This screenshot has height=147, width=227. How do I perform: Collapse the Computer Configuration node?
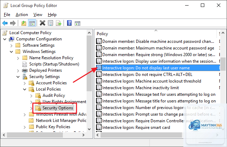[5, 39]
